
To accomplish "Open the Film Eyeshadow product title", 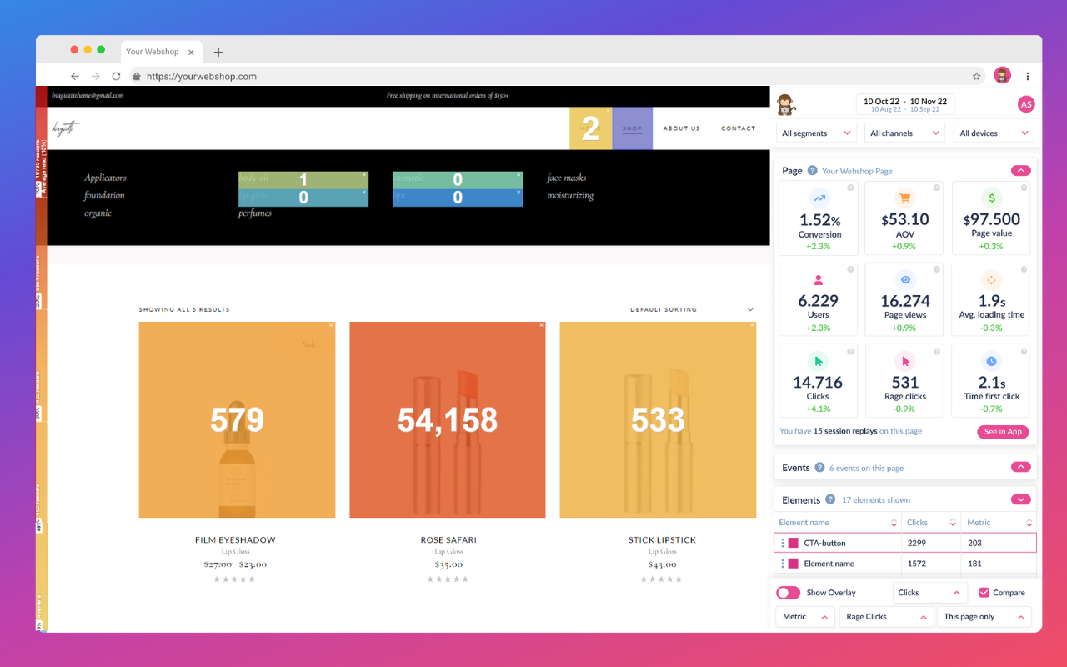I will click(x=235, y=540).
